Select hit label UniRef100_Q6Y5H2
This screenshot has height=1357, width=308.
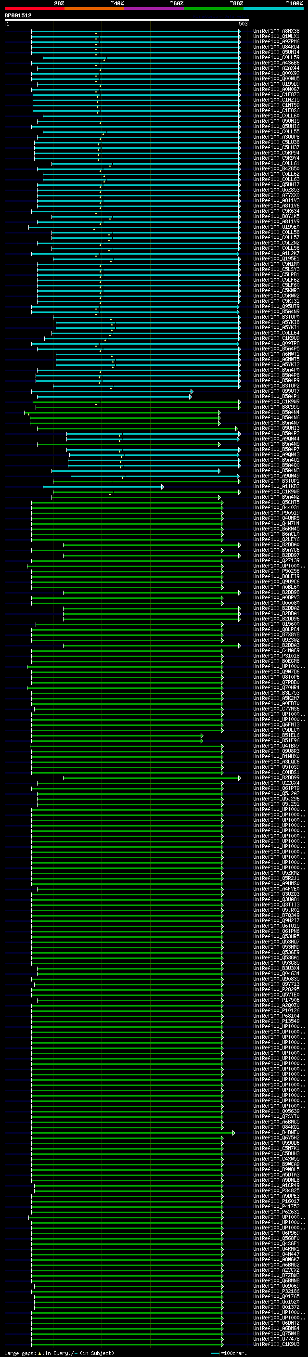click(x=276, y=1138)
